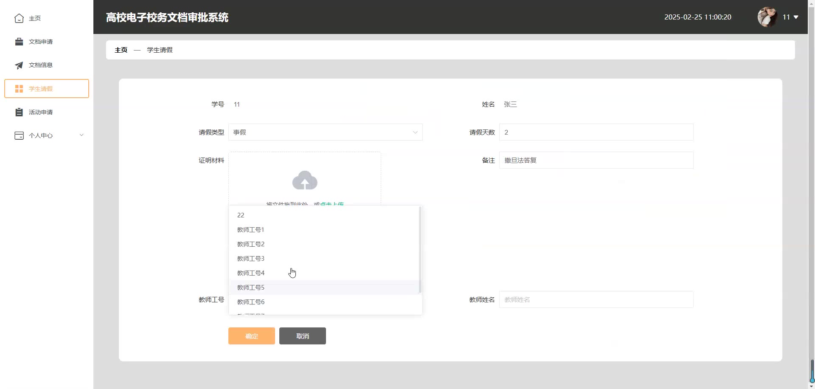This screenshot has width=815, height=389.
Task: Open the user 11 account dropdown arrow
Action: pos(796,17)
